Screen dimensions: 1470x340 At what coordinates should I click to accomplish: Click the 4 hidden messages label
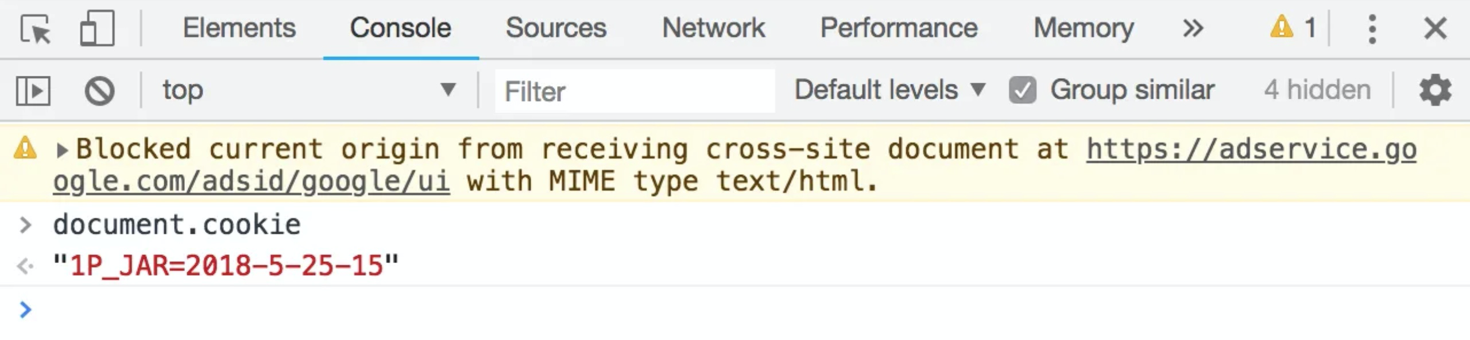tap(1317, 90)
